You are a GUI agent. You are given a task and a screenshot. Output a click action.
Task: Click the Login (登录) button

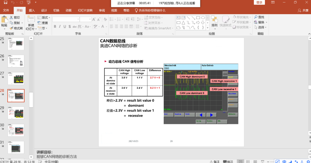(259, 2)
